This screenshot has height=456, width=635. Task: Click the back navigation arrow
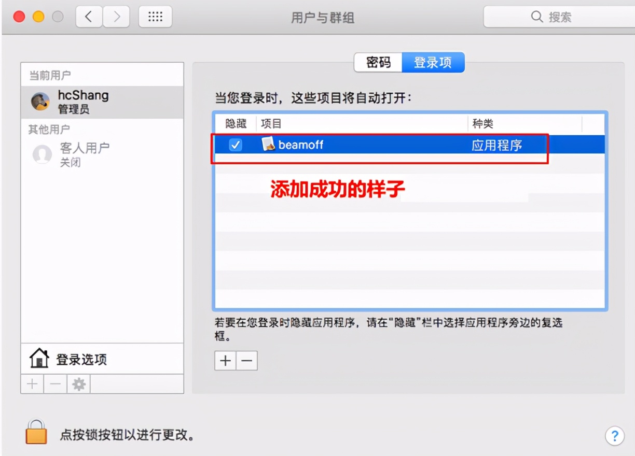(x=89, y=16)
